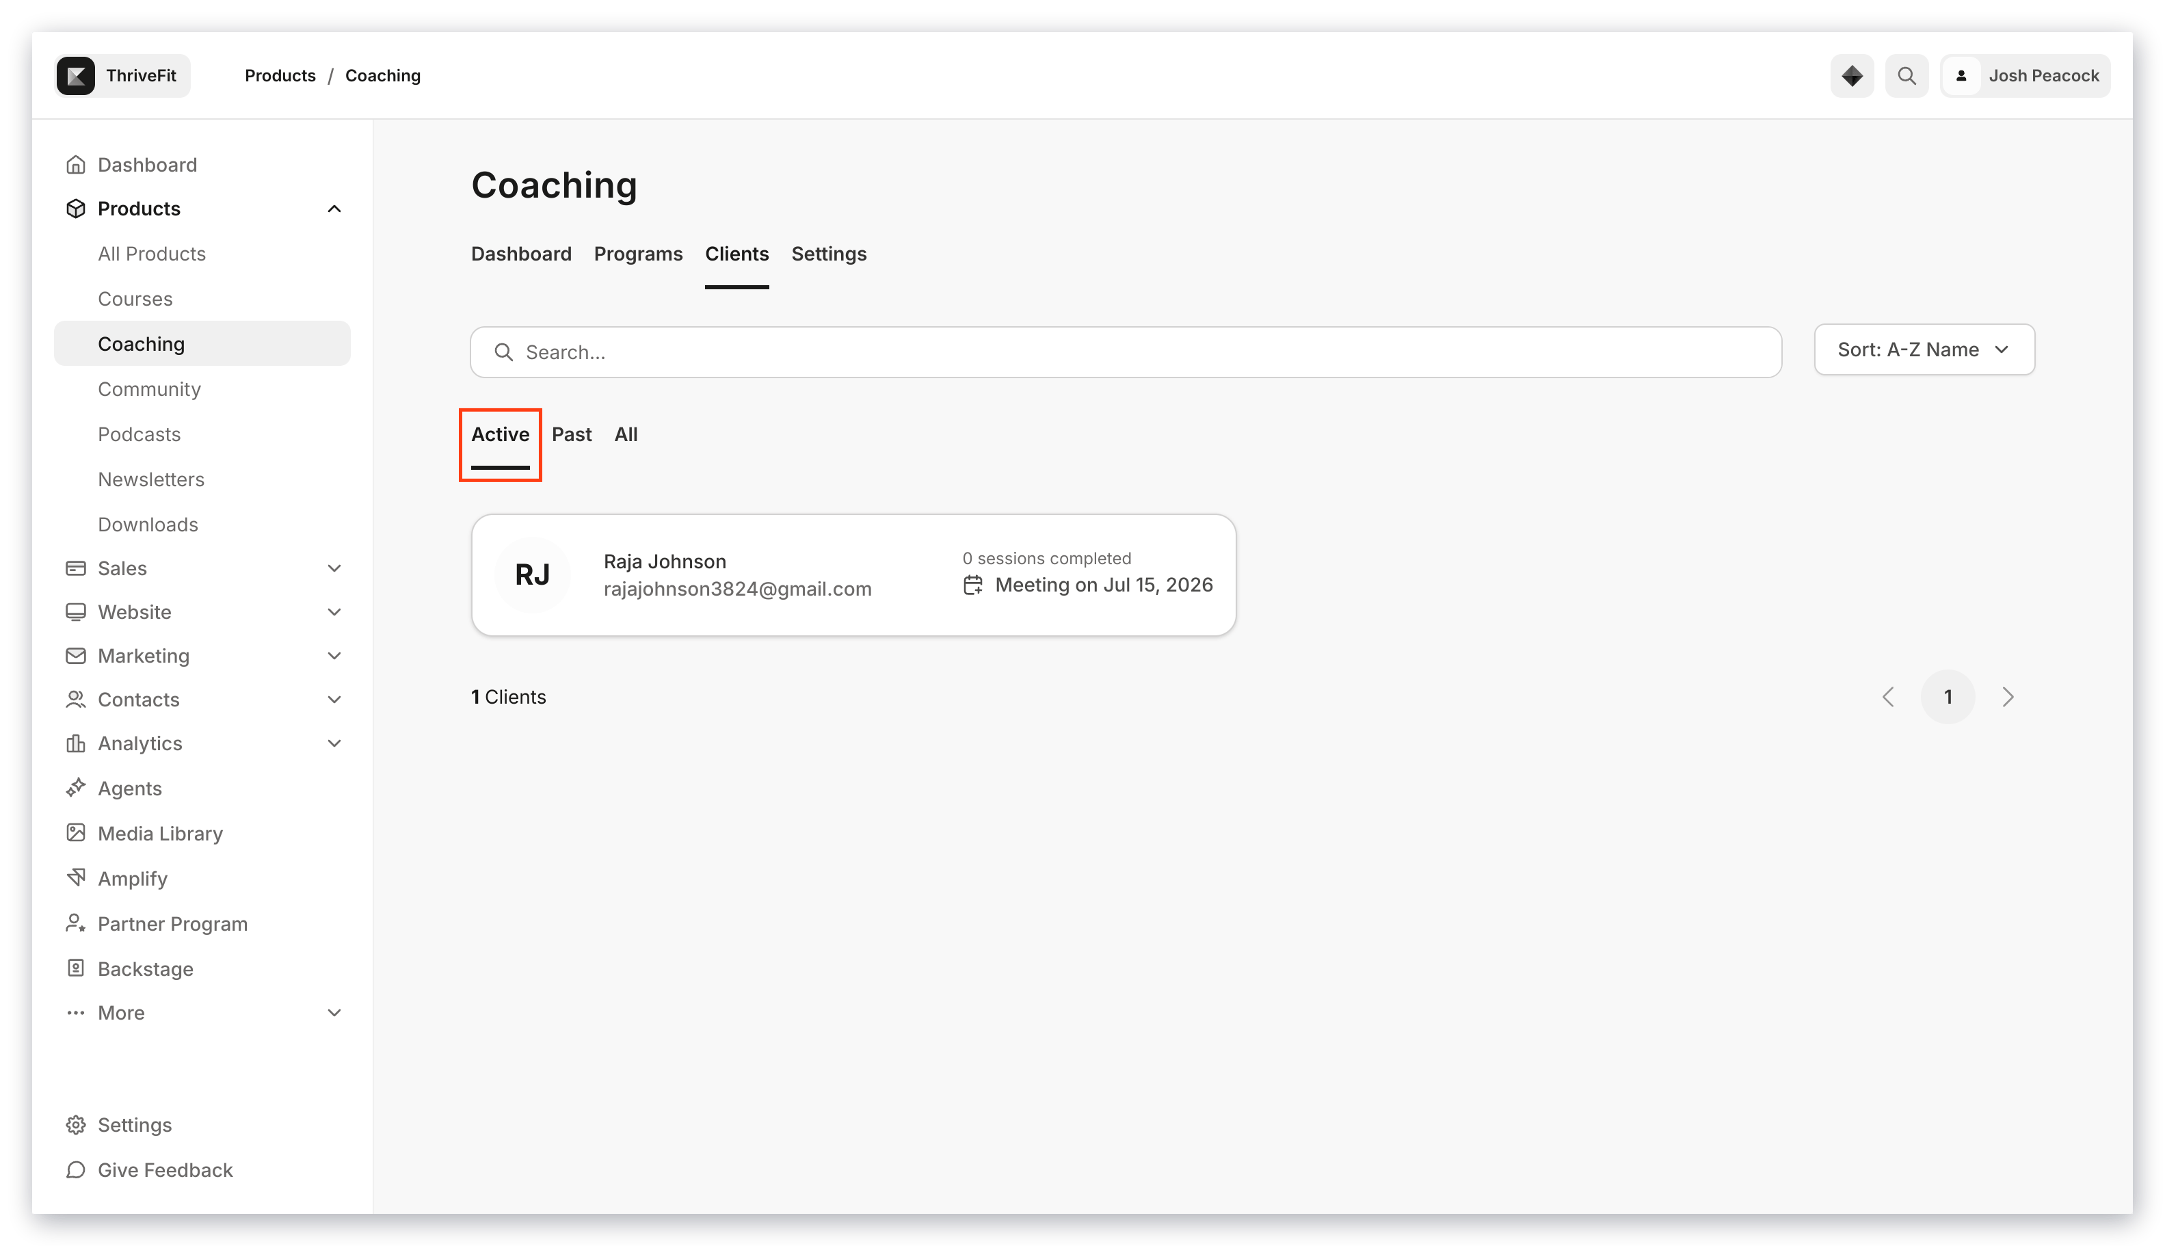Click the Partner Program person-star icon
This screenshot has height=1246, width=2165.
(x=75, y=923)
